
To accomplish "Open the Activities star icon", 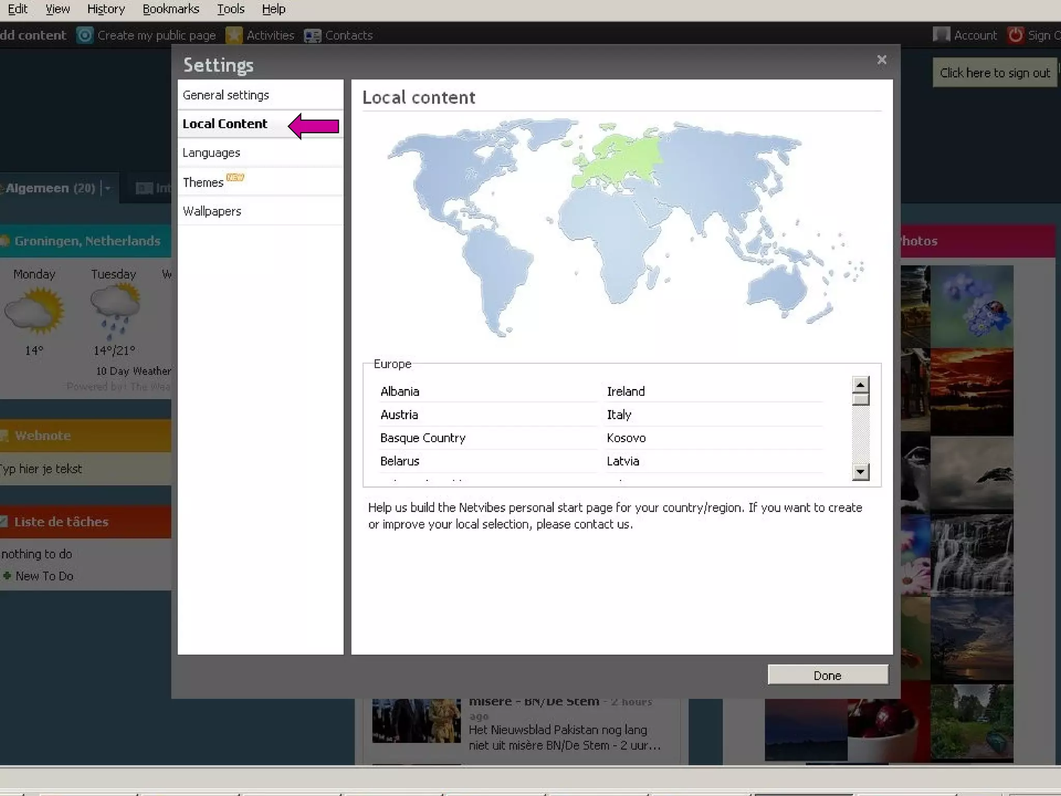I will [234, 35].
